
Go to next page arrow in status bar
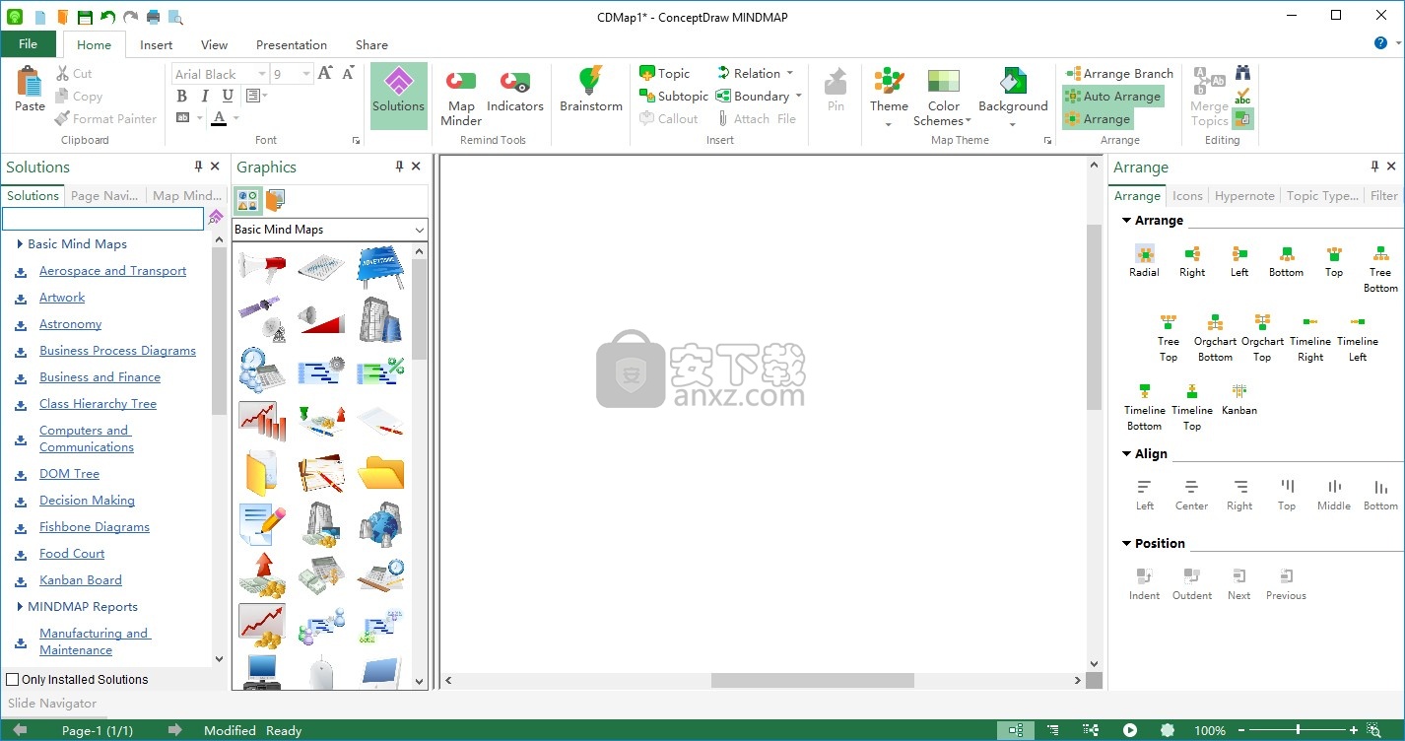174,730
